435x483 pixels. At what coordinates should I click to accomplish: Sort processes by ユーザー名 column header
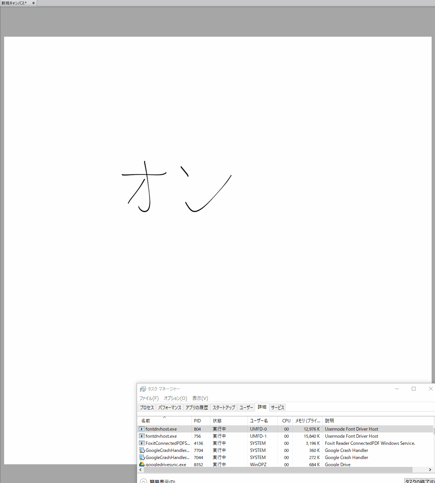262,420
